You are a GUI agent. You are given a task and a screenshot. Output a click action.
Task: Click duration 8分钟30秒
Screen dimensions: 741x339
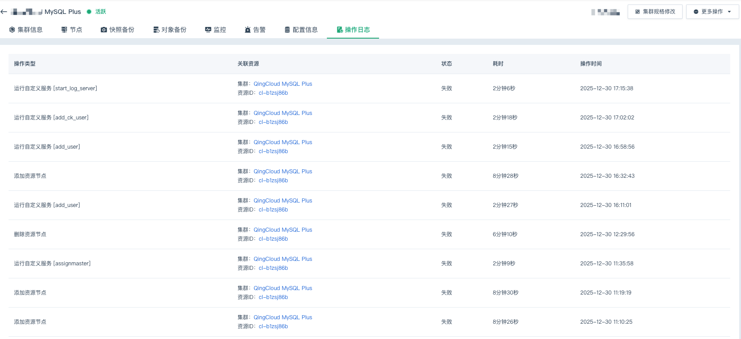tap(505, 293)
